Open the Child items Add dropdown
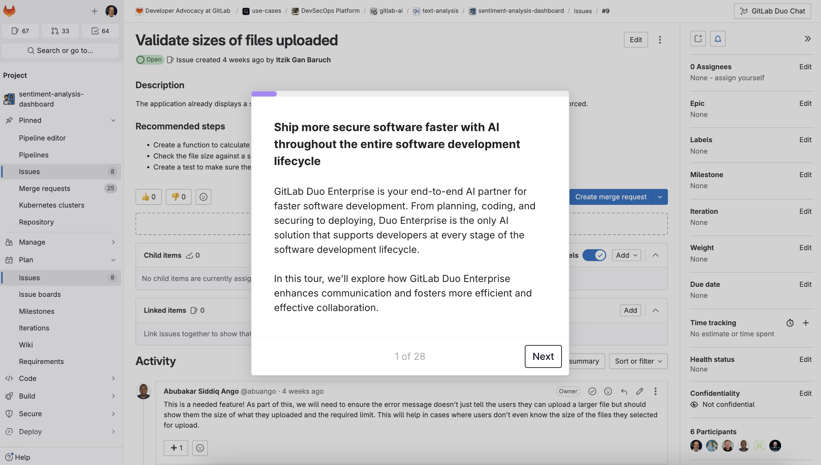The height and width of the screenshot is (465, 821). coord(626,255)
